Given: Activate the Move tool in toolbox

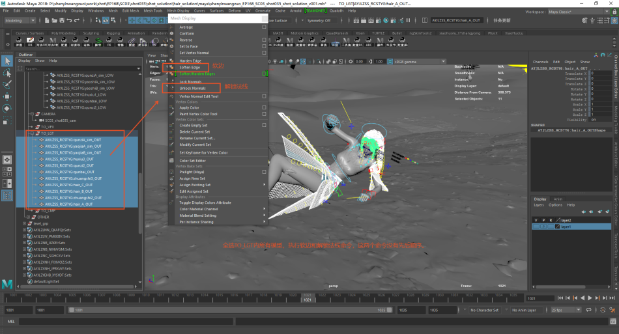Looking at the screenshot, I should 7,96.
